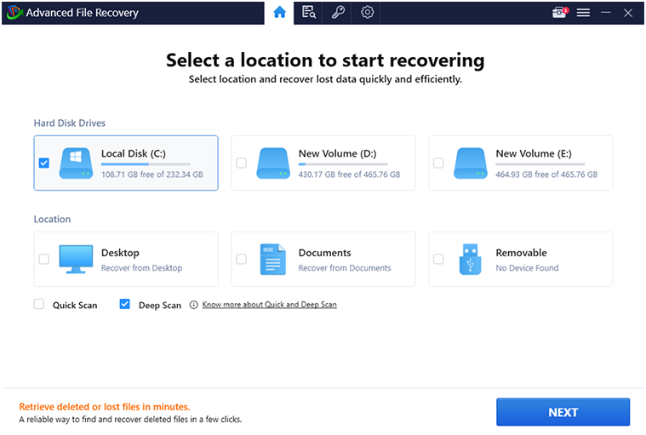This screenshot has width=646, height=435.
Task: Click 'Recover from Documents' text
Action: 345,268
